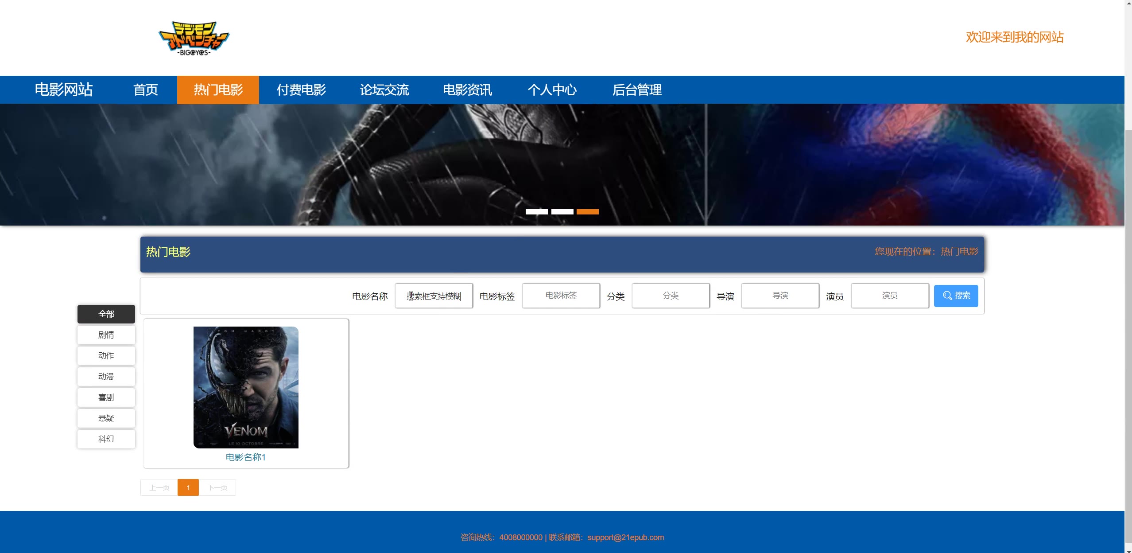Click the 下一页 pagination button

tap(217, 487)
